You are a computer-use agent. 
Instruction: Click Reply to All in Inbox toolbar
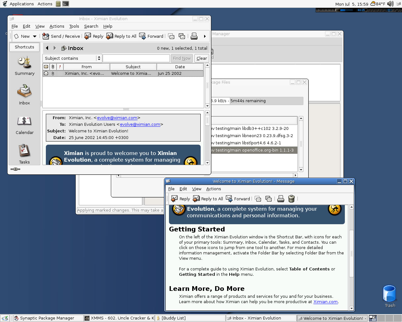coord(121,36)
